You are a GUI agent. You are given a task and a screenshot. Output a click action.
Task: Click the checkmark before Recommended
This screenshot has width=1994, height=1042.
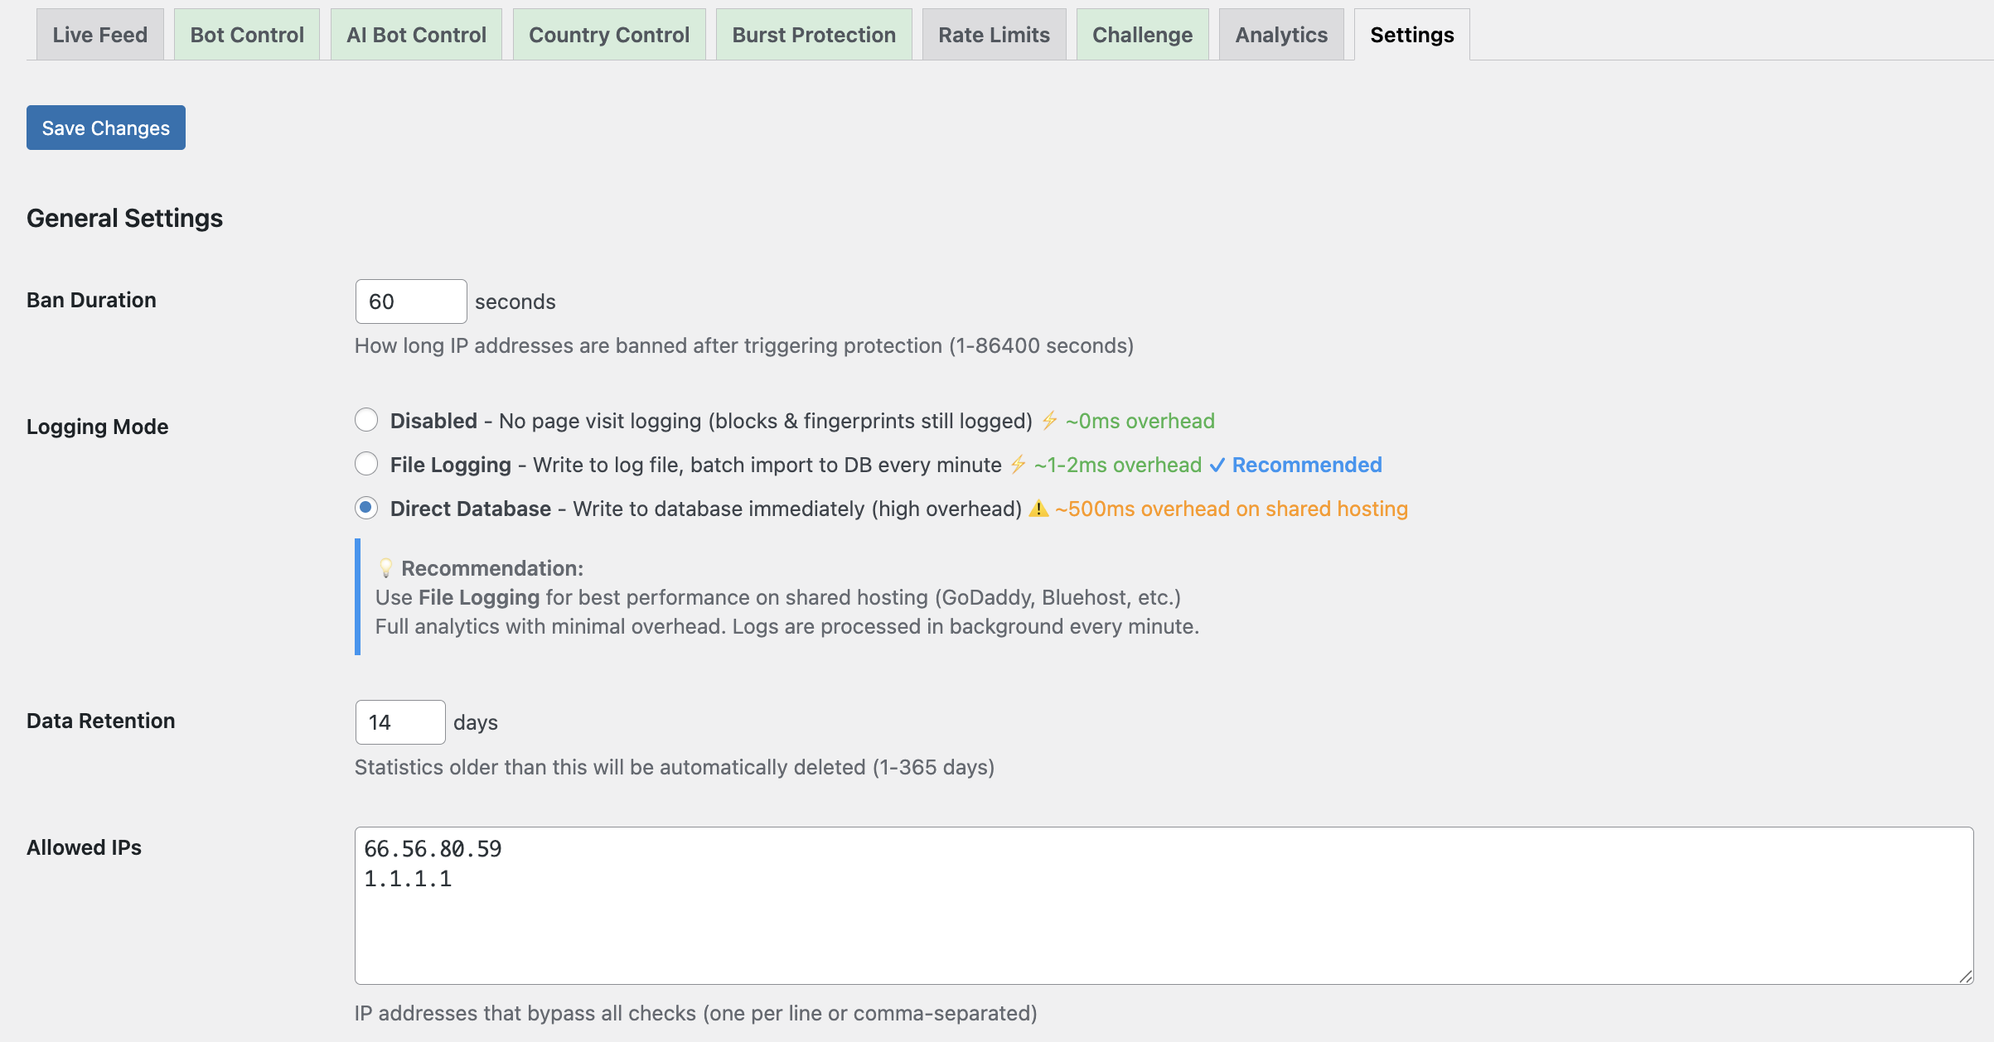[1217, 466]
